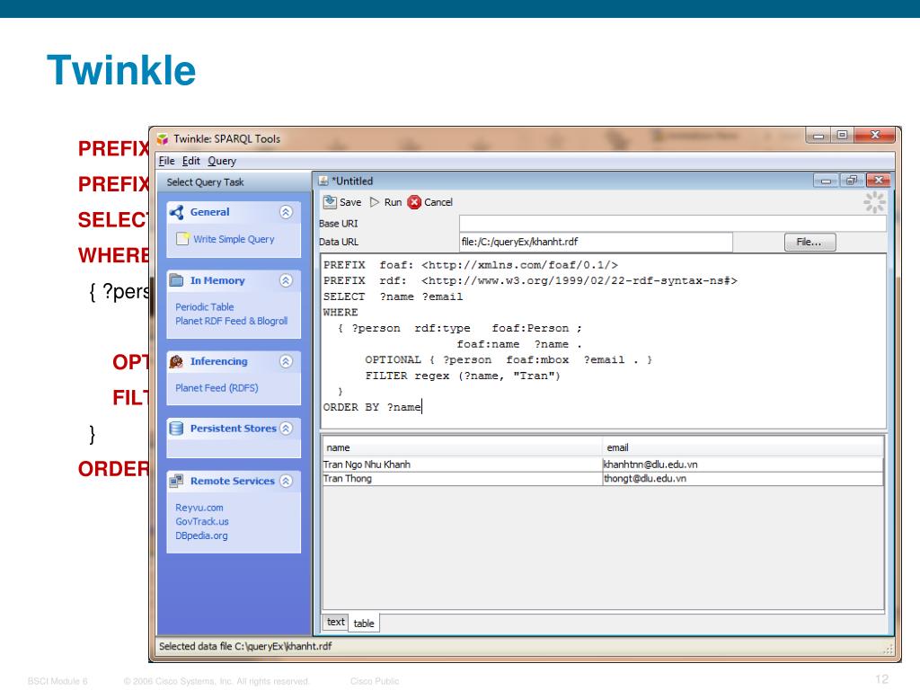This screenshot has height=690, width=920.
Task: Click the Remote Services computer icon
Action: point(176,481)
